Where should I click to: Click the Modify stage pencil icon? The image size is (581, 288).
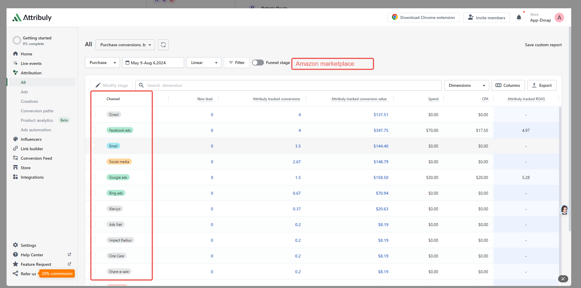[x=98, y=85]
